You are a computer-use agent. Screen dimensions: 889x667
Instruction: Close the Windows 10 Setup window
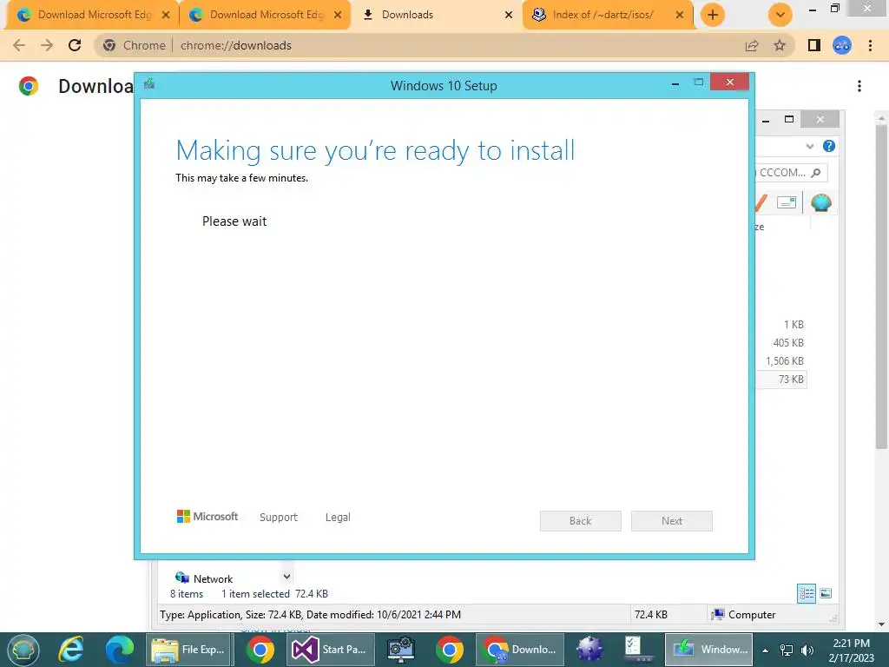[729, 83]
